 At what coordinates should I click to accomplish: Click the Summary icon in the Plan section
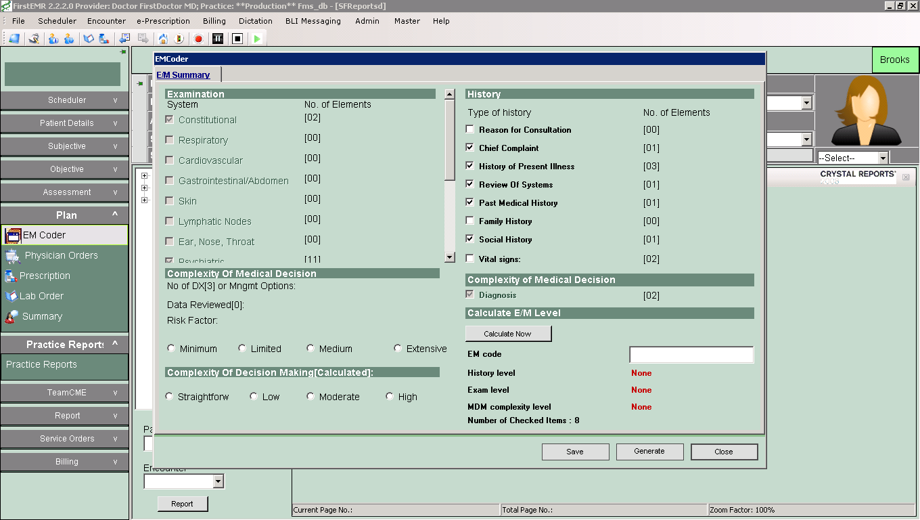coord(11,316)
